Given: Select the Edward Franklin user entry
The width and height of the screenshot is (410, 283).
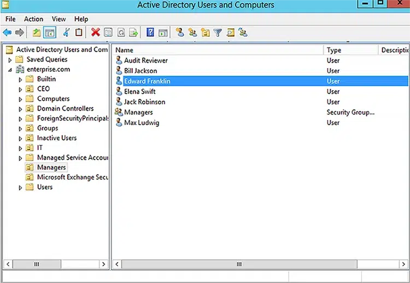Looking at the screenshot, I should (261, 81).
